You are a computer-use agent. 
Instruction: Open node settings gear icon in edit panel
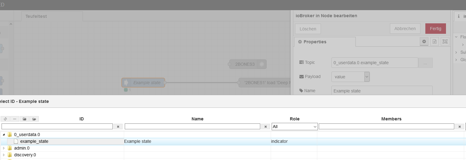[424, 41]
